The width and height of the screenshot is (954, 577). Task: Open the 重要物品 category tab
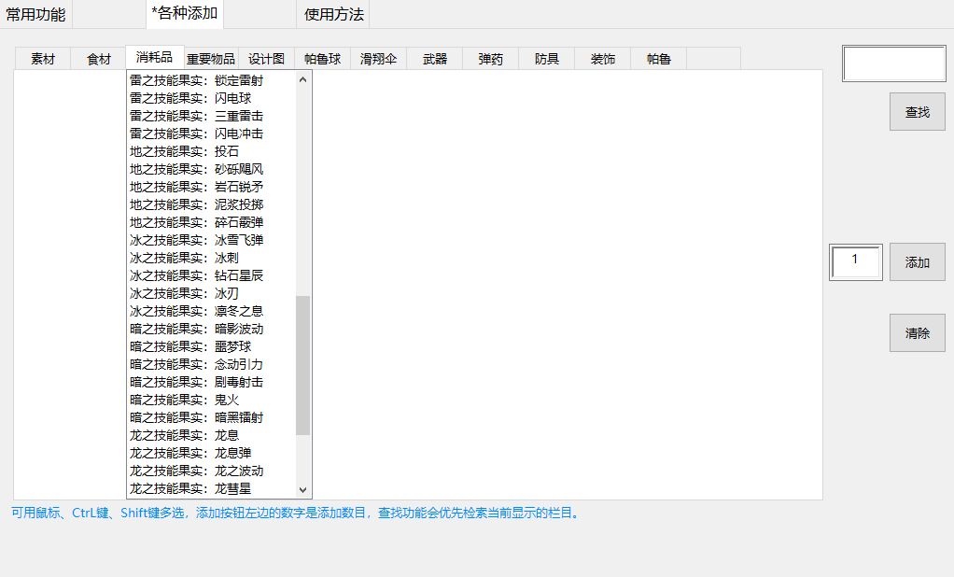[x=211, y=59]
